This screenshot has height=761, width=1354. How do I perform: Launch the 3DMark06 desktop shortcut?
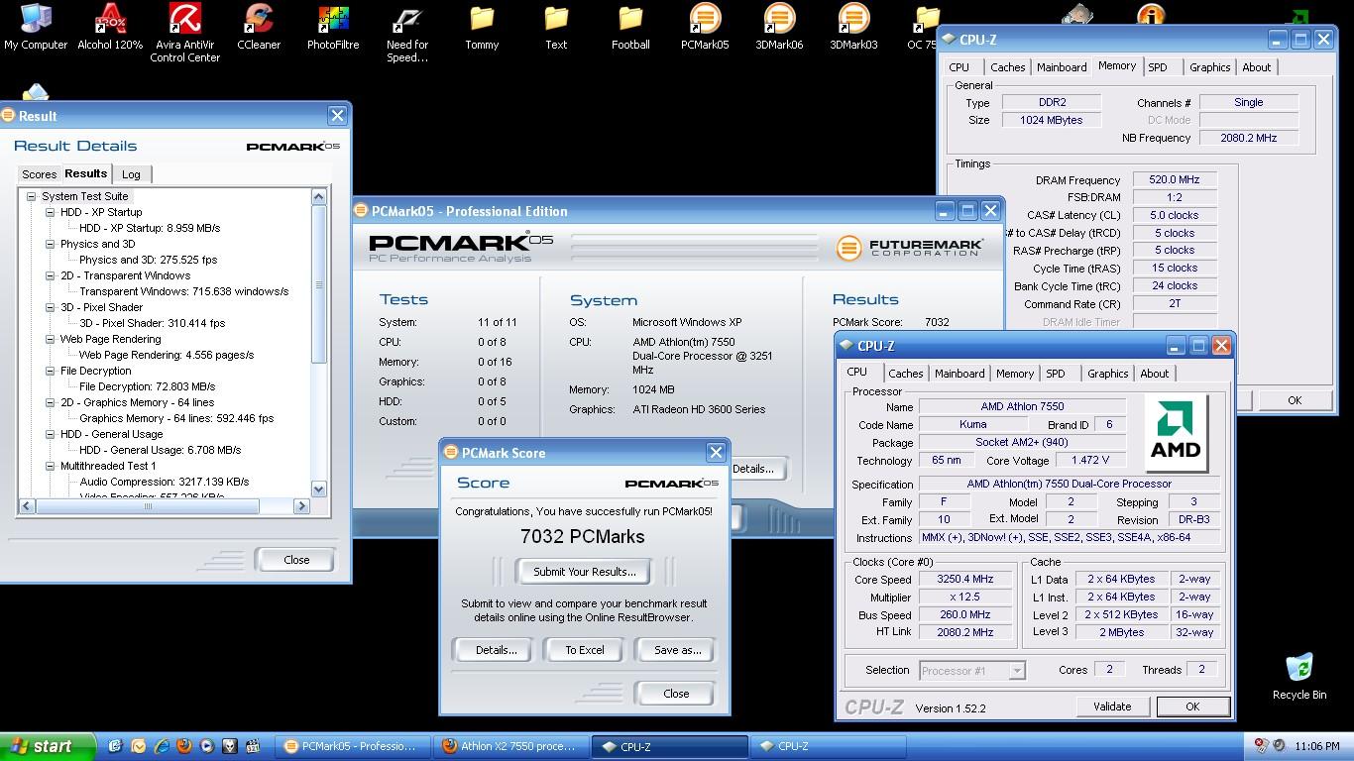(779, 27)
